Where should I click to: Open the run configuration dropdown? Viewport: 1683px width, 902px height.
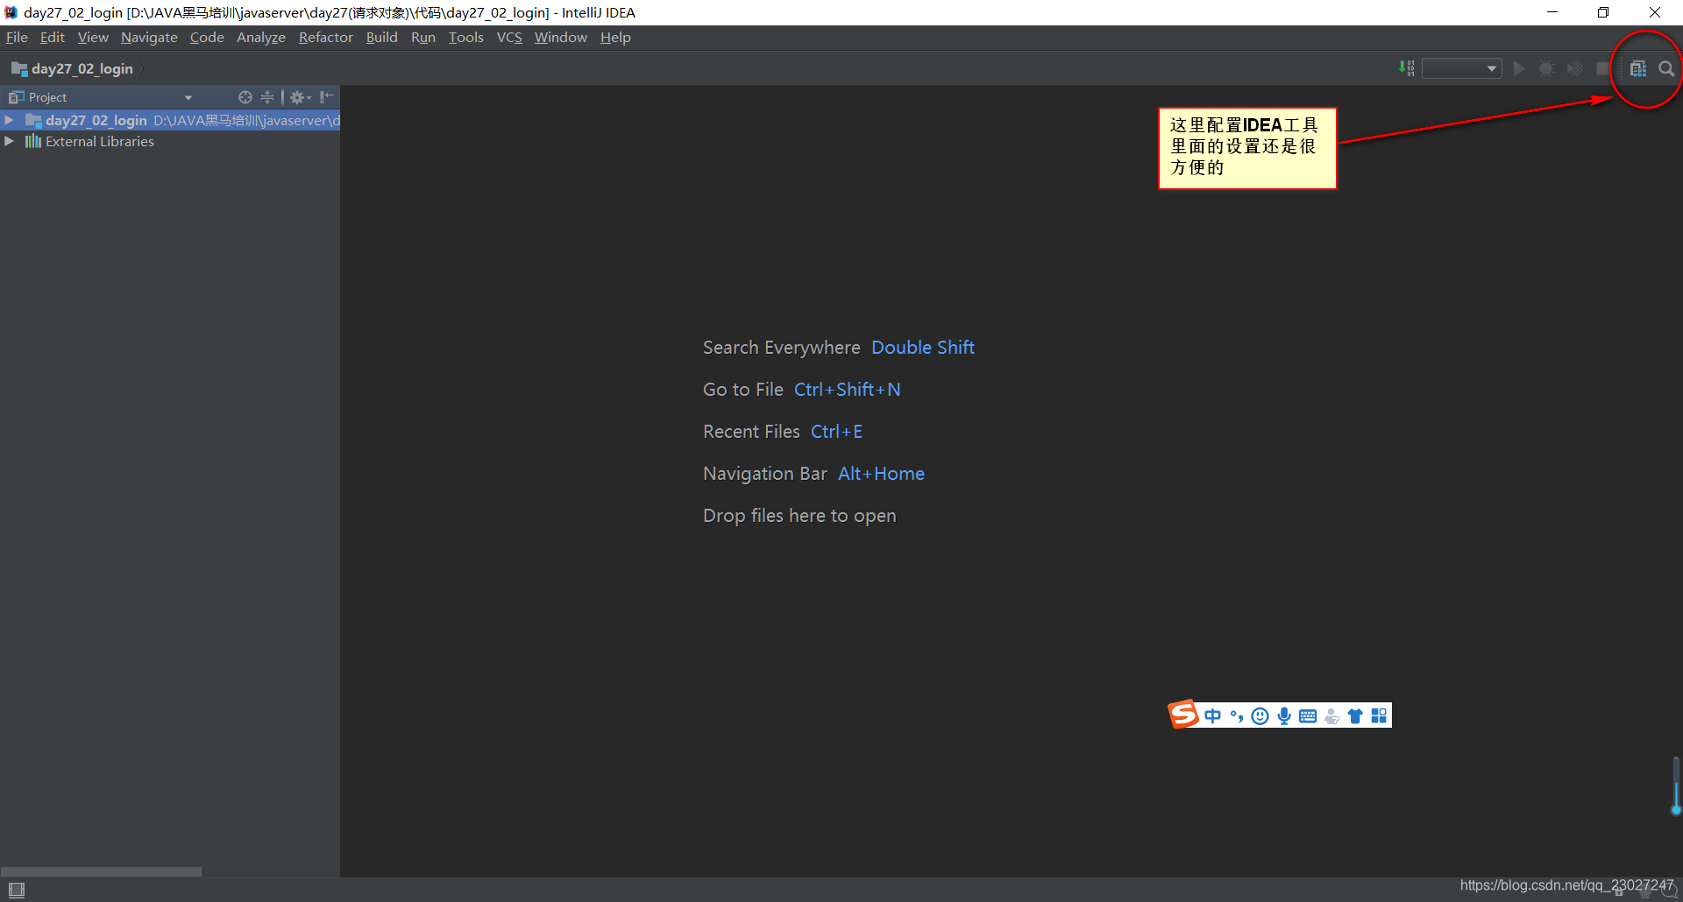click(1461, 68)
